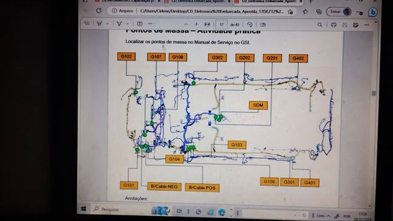Expand the draw tool options arrow
The image size is (393, 221).
[107, 23]
